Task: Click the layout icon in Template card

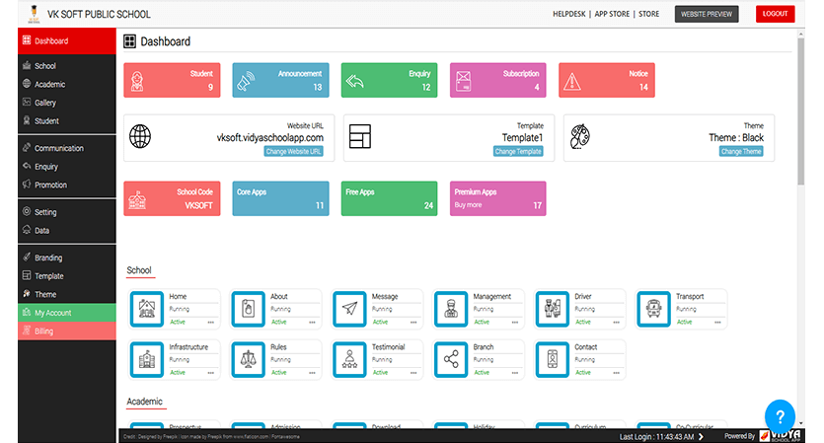Action: tap(360, 136)
